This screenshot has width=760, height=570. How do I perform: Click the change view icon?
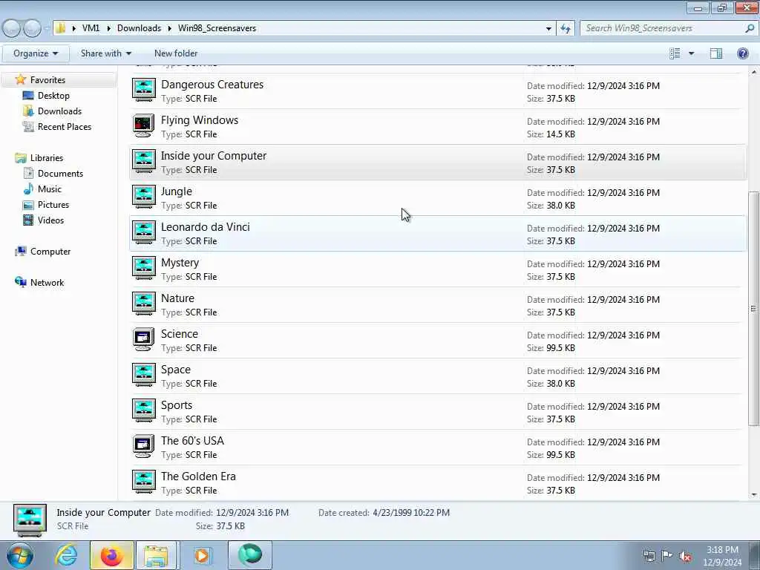click(675, 53)
